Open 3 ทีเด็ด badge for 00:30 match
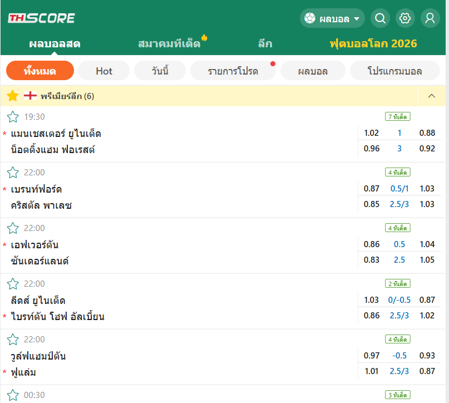This screenshot has height=403, width=449. tap(397, 395)
